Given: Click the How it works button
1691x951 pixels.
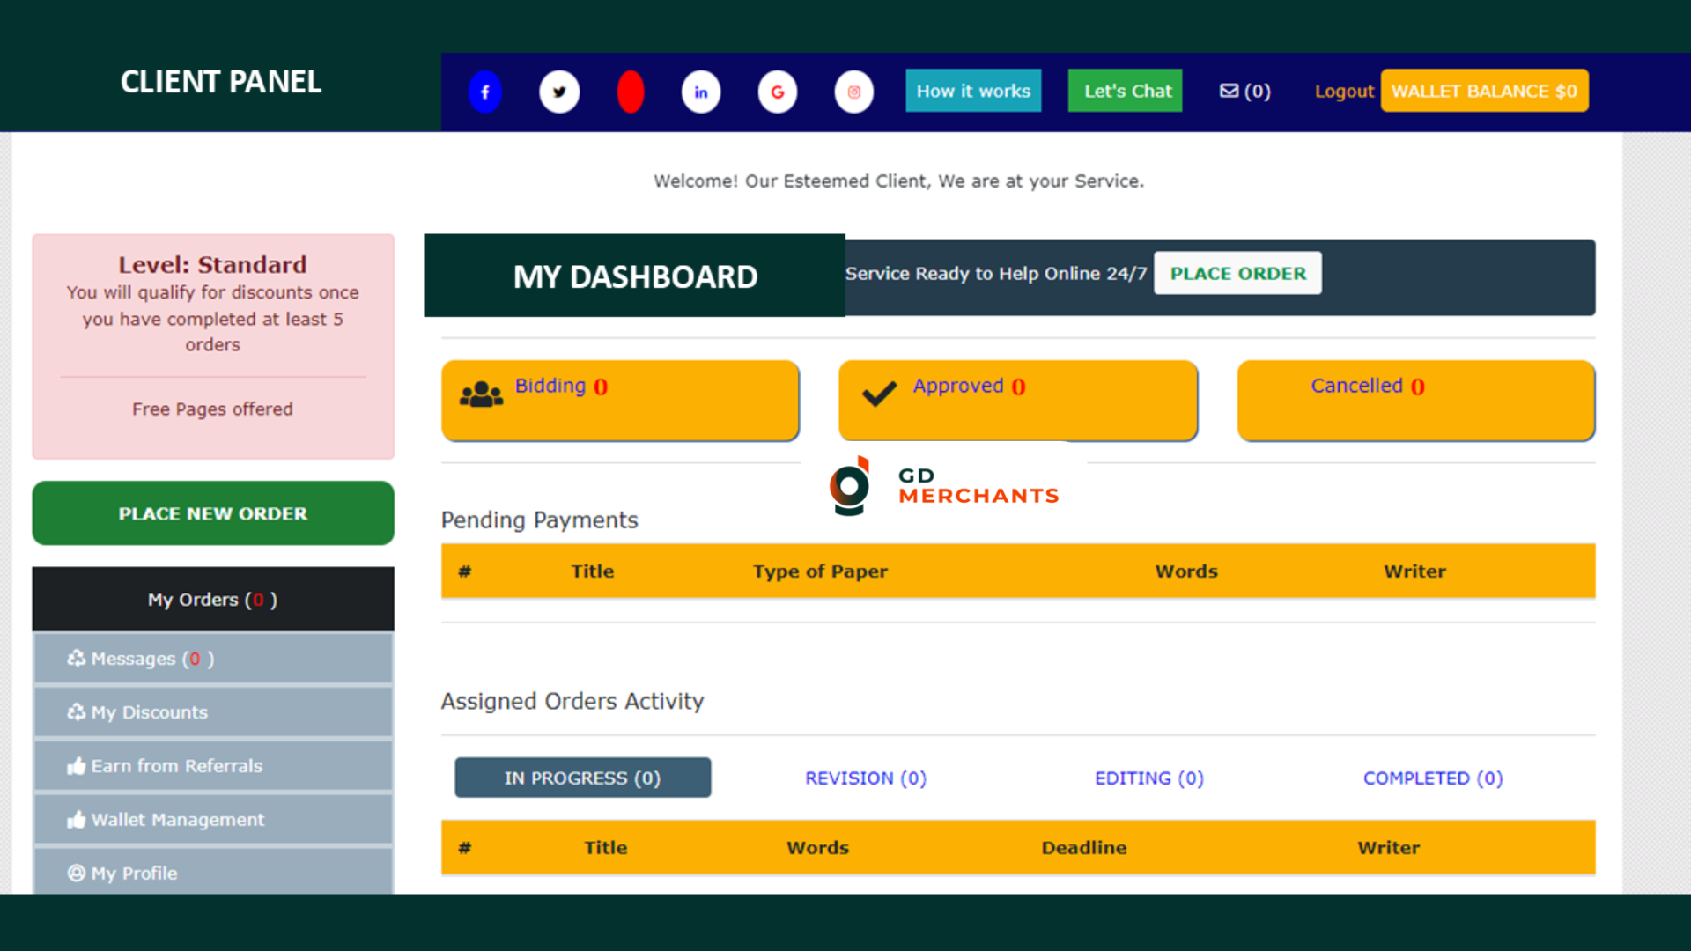Looking at the screenshot, I should [973, 91].
